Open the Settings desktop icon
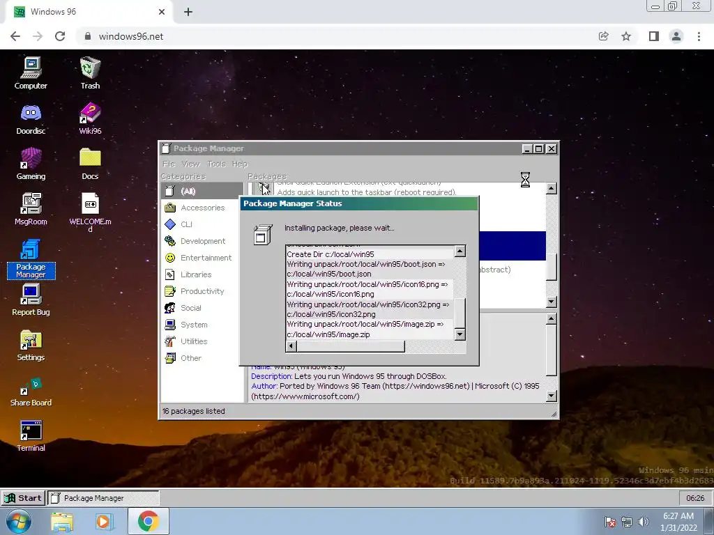 click(x=31, y=346)
